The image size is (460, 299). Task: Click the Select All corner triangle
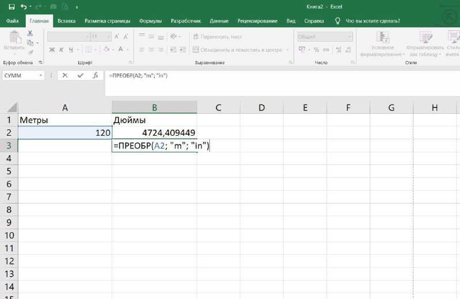point(11,108)
